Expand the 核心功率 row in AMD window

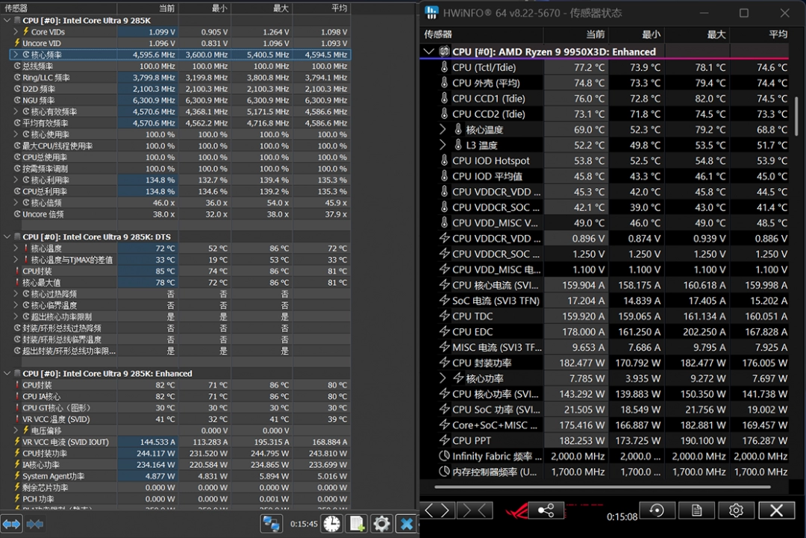[x=443, y=378]
